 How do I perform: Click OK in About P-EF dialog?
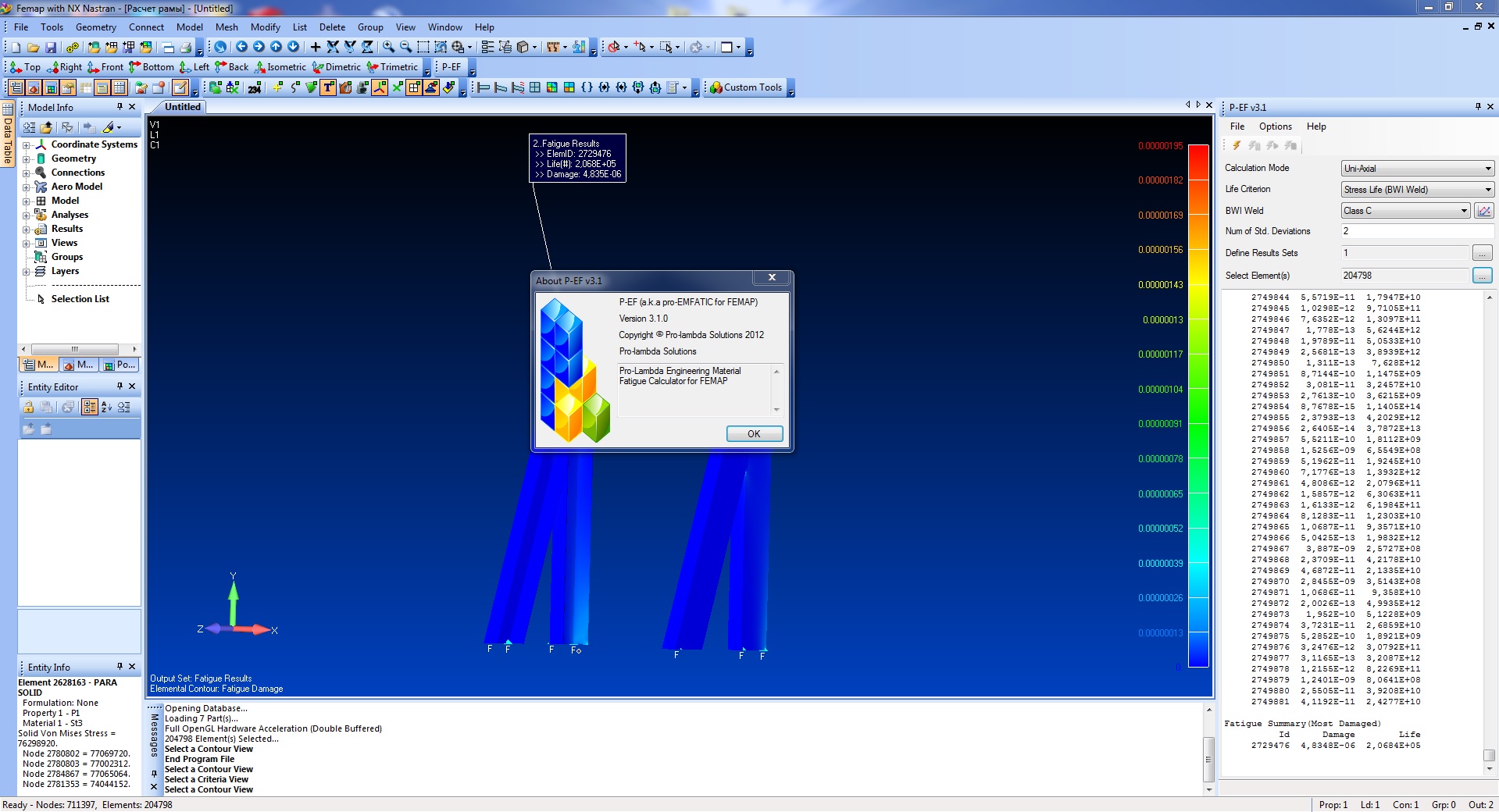(x=754, y=434)
